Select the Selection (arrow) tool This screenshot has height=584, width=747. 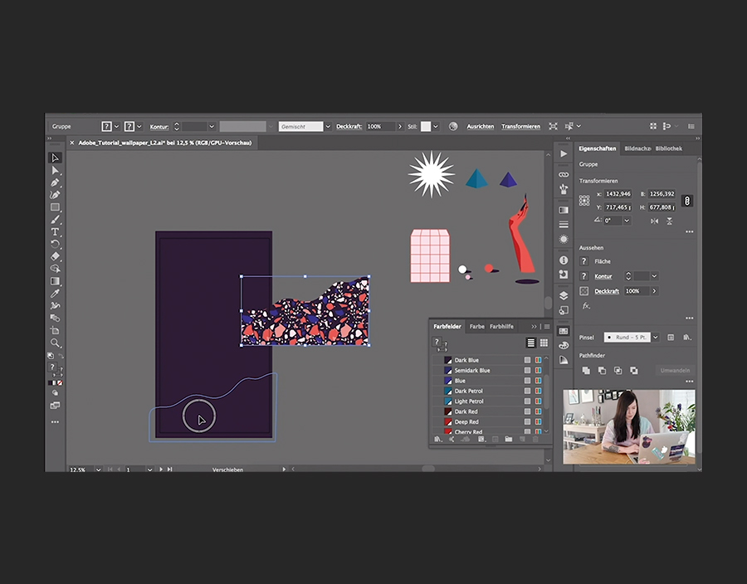click(56, 158)
